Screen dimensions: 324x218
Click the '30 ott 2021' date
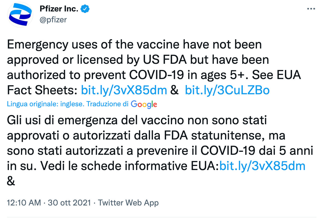[x=69, y=203]
